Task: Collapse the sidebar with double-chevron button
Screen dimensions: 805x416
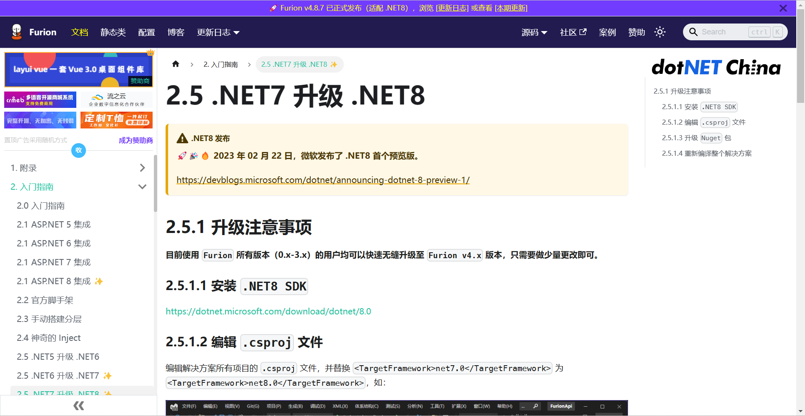Action: point(78,406)
